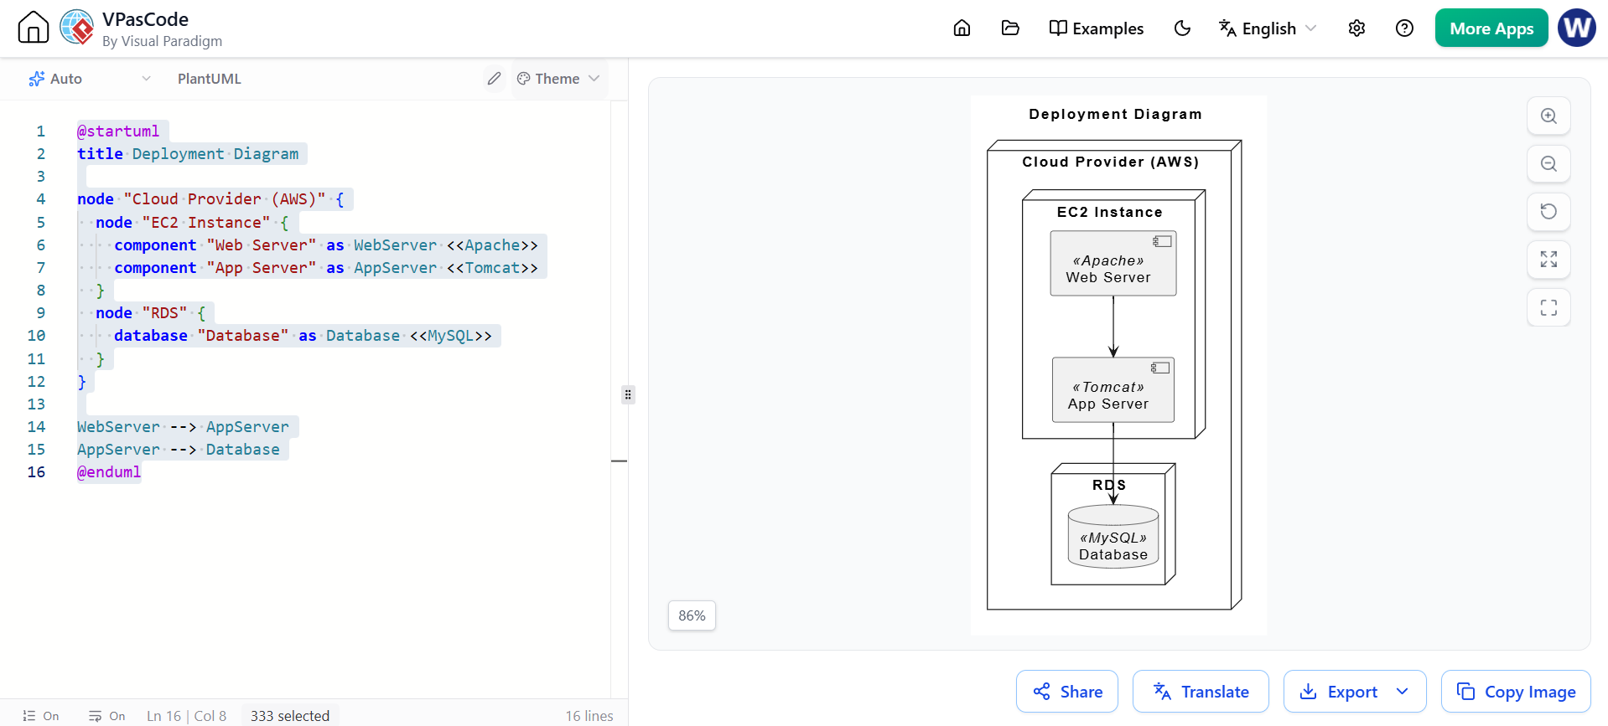Image resolution: width=1608 pixels, height=726 pixels.
Task: Click the @enduml code line
Action: pyautogui.click(x=109, y=472)
